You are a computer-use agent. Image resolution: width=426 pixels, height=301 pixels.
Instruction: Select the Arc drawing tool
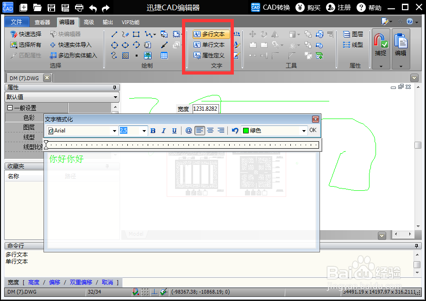136,45
